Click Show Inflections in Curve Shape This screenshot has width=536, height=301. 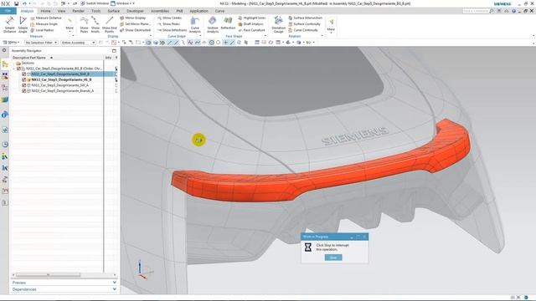172,30
